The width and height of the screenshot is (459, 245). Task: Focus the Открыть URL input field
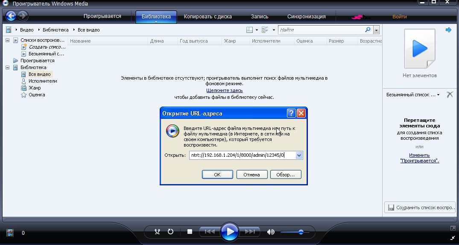pos(243,156)
